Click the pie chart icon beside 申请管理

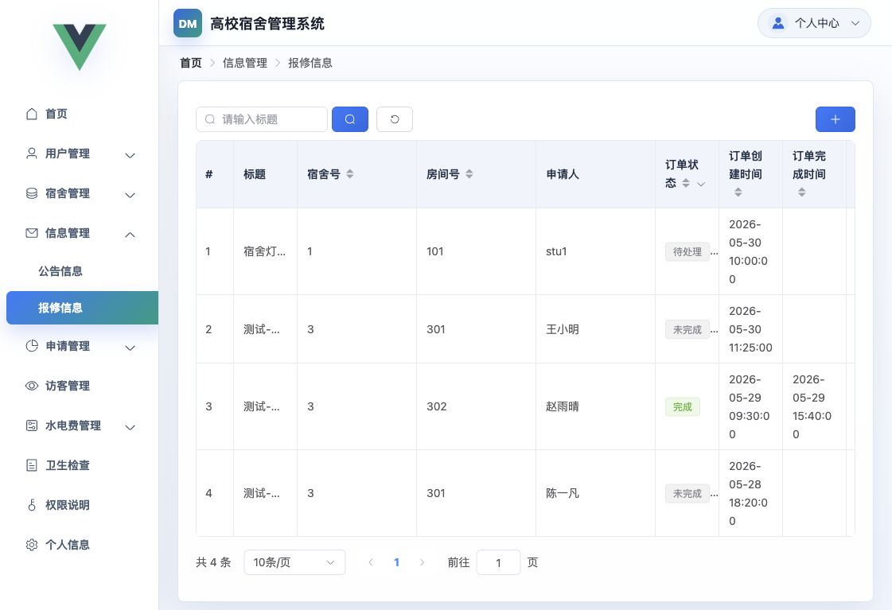pyautogui.click(x=32, y=346)
